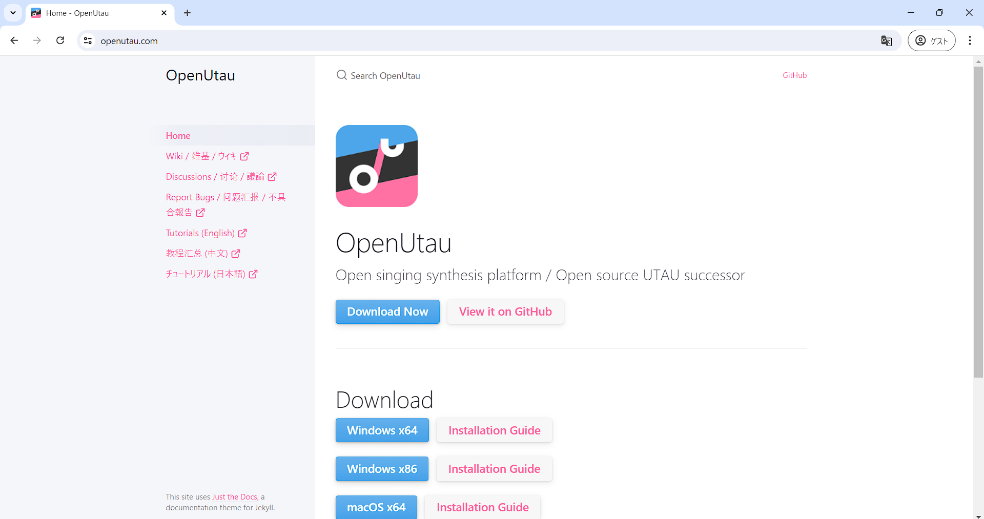The height and width of the screenshot is (519, 984).
Task: Click the vertical scrollbar thumb
Action: [978, 222]
